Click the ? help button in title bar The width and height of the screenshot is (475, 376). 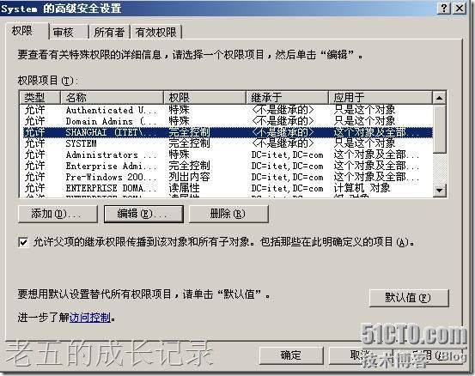(x=444, y=8)
